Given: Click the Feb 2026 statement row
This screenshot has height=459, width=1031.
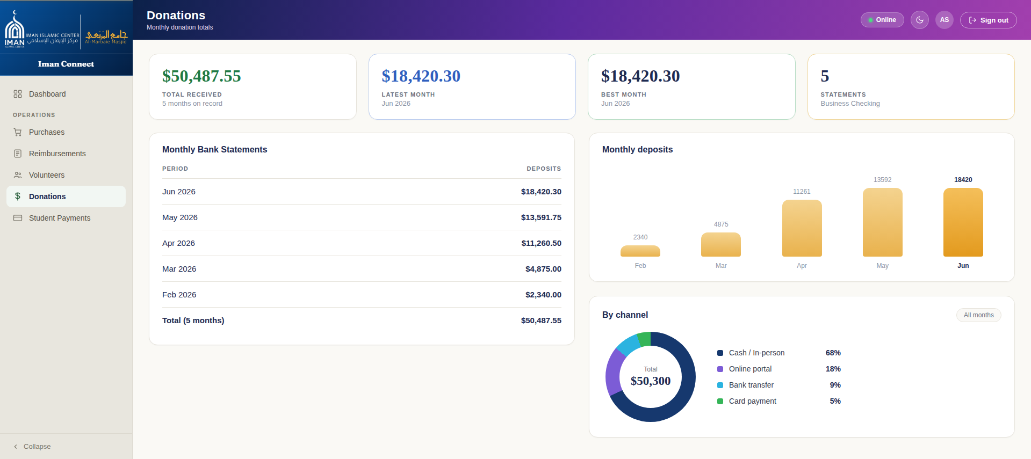Looking at the screenshot, I should [362, 295].
